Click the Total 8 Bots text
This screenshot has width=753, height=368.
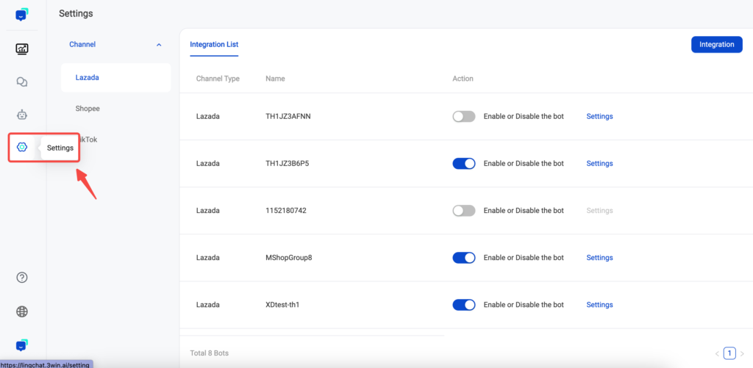point(210,353)
